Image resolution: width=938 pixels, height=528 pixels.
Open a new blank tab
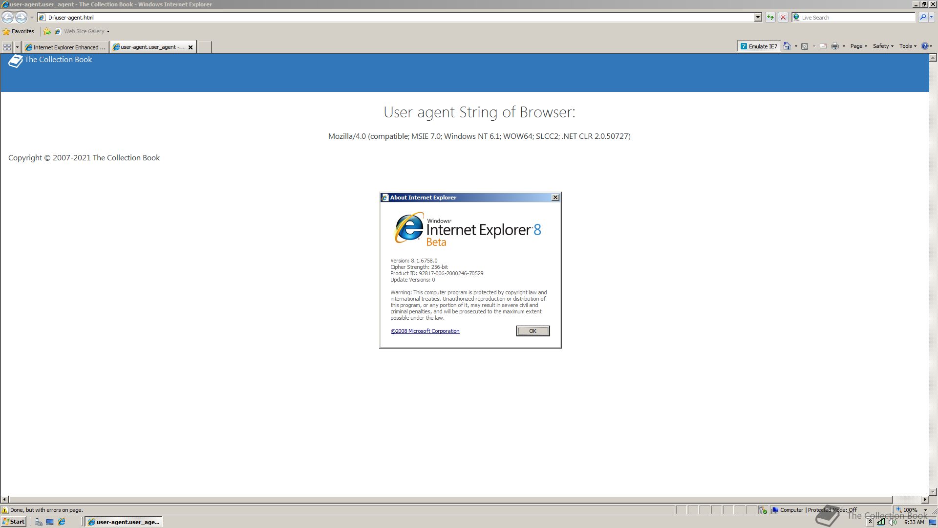pyautogui.click(x=204, y=47)
